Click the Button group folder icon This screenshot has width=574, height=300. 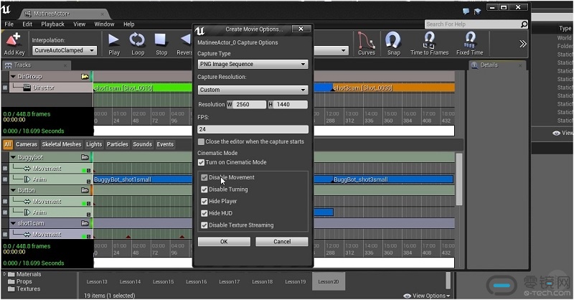[85, 190]
